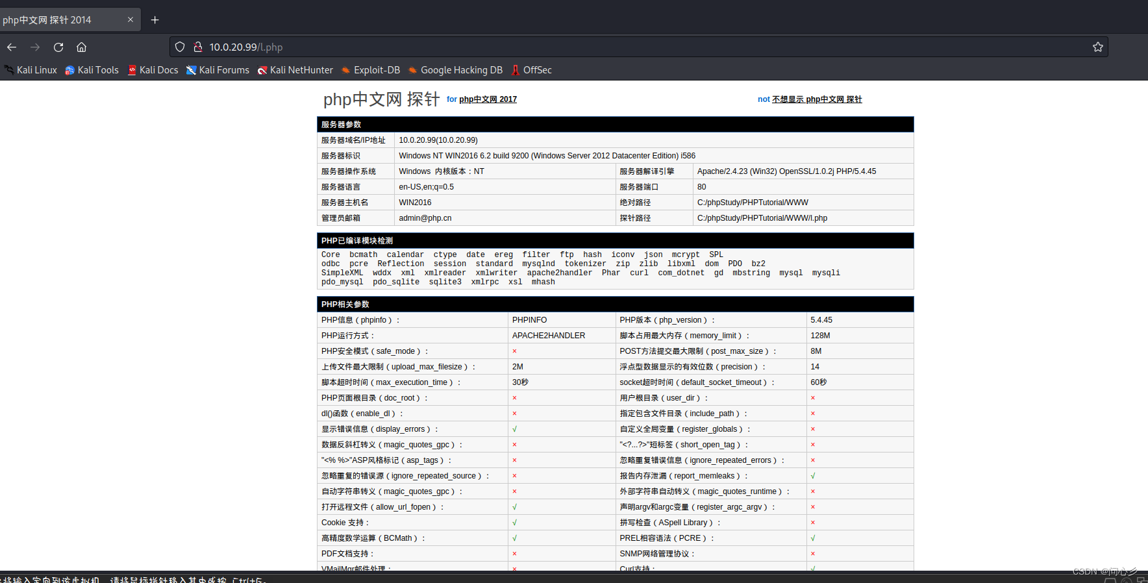Viewport: 1148px width, 583px height.
Task: Close the php中文网 探针 2014 tab
Action: 131,20
